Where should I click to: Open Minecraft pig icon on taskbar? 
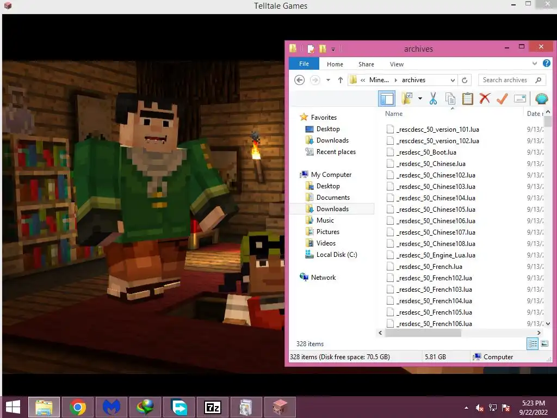tap(280, 407)
